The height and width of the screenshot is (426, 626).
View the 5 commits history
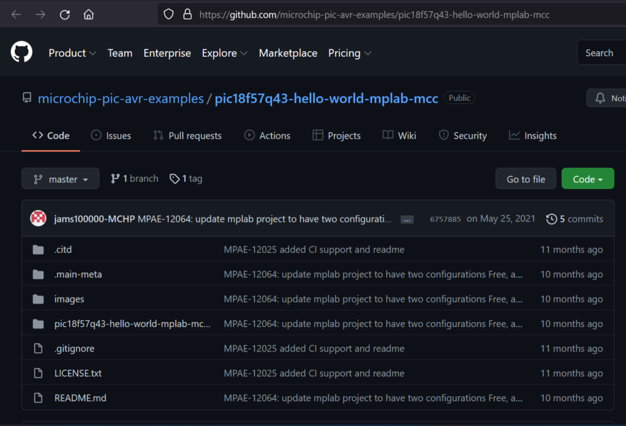click(575, 219)
